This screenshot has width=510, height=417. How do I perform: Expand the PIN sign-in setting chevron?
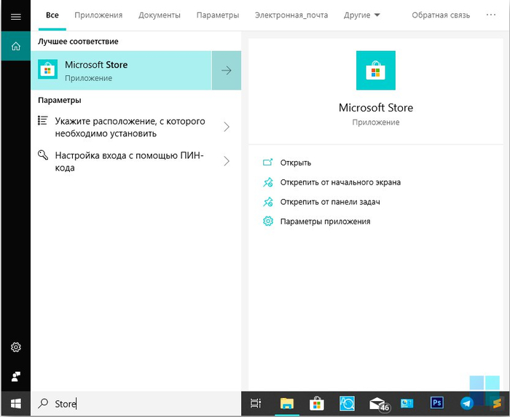pos(227,161)
